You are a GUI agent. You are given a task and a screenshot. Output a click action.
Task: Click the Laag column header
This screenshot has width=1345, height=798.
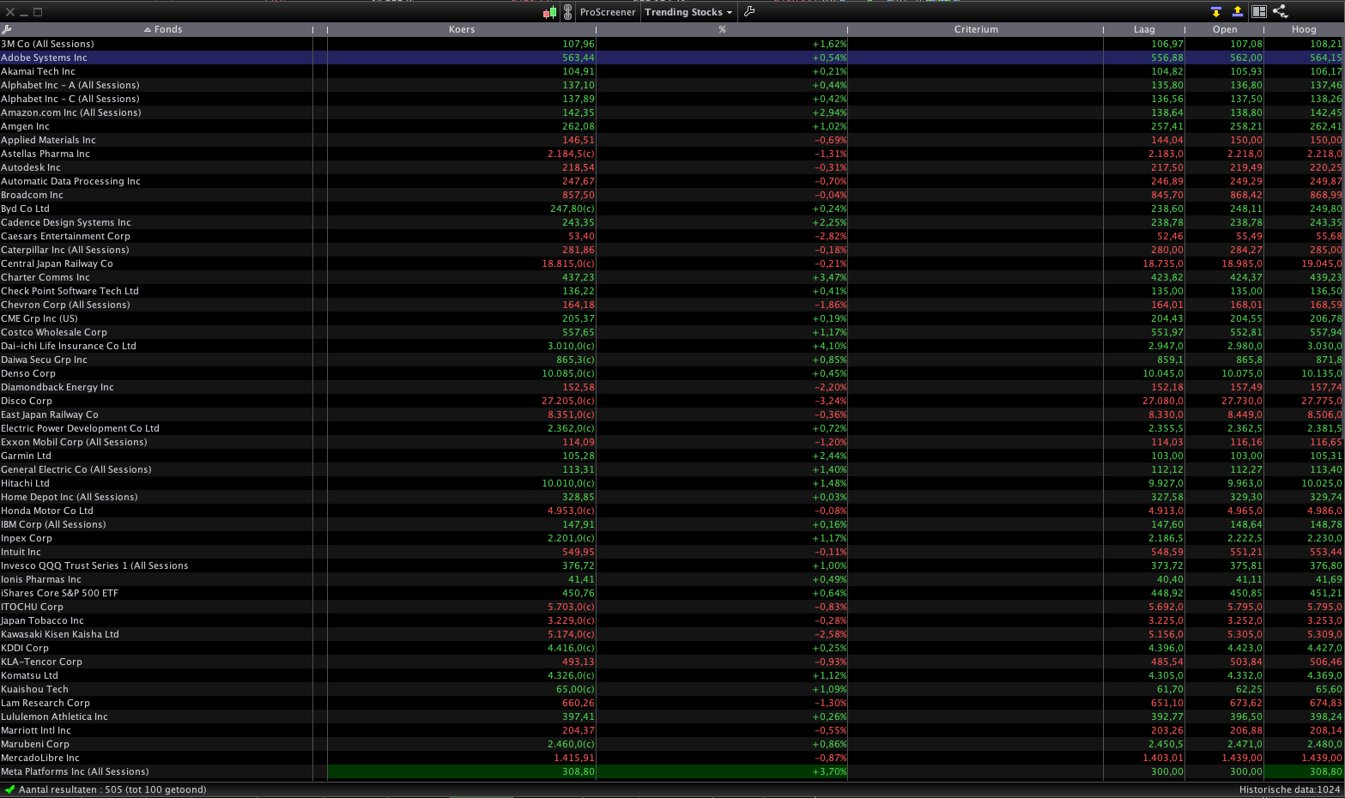coord(1144,29)
